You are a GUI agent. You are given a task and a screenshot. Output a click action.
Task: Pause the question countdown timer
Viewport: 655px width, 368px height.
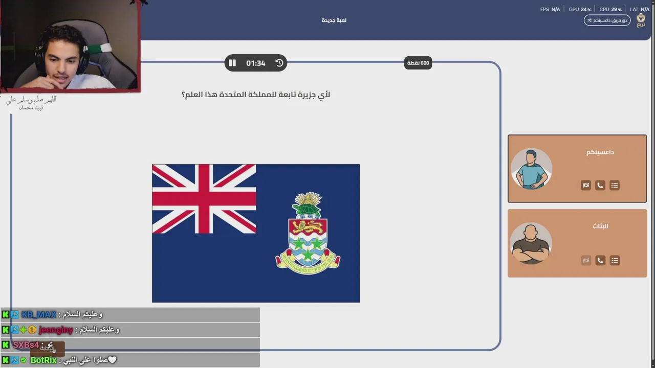(232, 63)
